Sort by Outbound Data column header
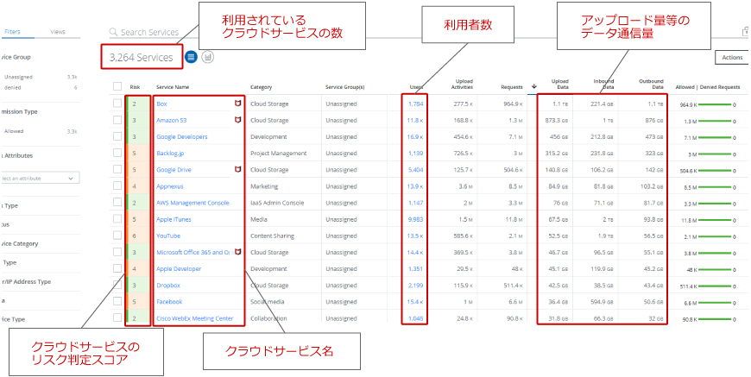The height and width of the screenshot is (377, 751). (x=651, y=85)
